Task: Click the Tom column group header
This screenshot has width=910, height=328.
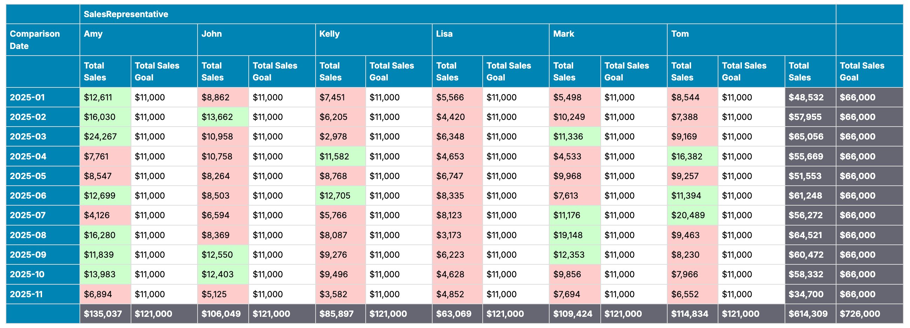Action: click(x=680, y=34)
